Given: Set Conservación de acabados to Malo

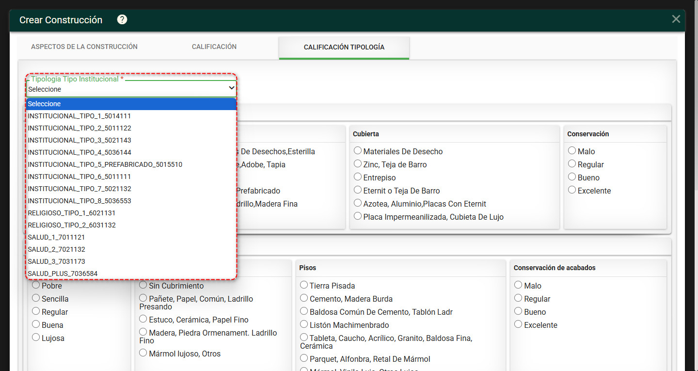Looking at the screenshot, I should click(x=518, y=285).
